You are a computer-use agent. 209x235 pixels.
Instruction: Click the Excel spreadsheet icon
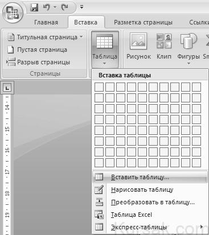(x=99, y=215)
